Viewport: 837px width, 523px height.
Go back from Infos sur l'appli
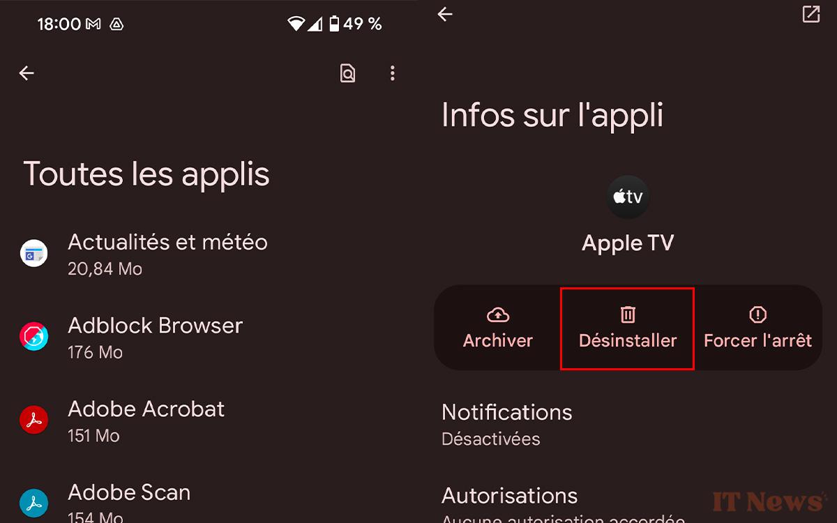(x=445, y=14)
